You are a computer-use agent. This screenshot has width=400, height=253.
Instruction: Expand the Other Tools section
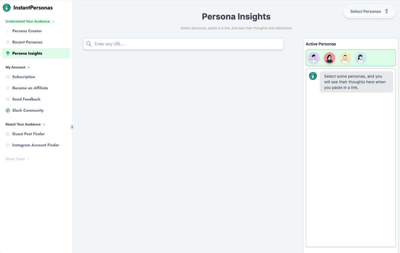click(28, 159)
